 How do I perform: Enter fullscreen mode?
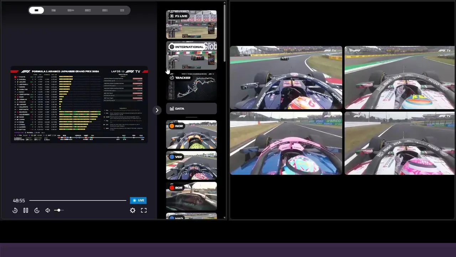144,211
